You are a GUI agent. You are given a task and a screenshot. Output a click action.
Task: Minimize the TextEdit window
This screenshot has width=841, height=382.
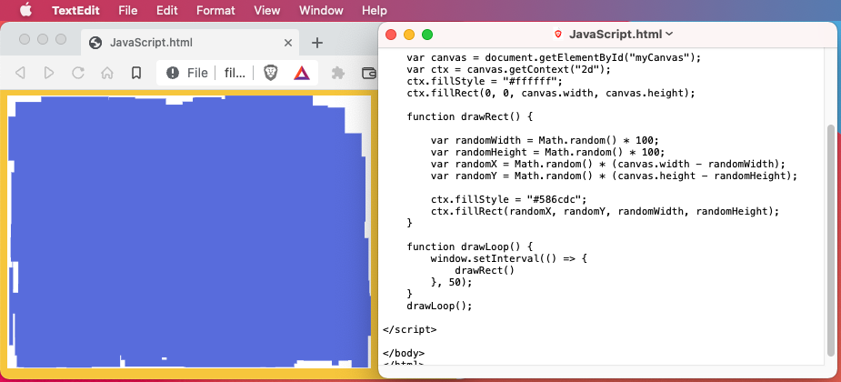(409, 35)
